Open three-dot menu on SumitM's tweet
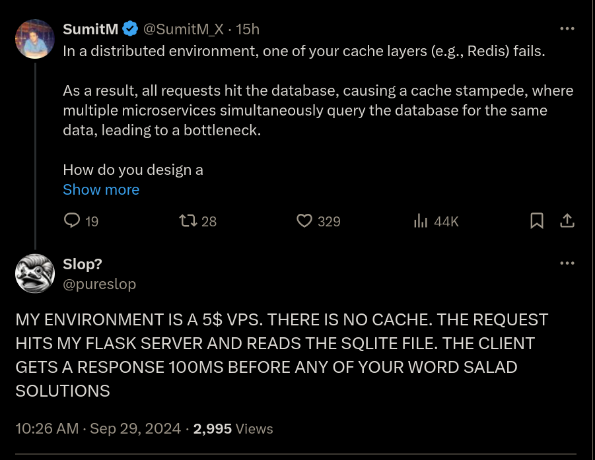595x460 pixels. click(567, 28)
